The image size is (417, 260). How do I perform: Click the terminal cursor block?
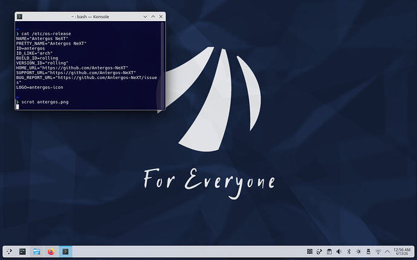point(18,107)
